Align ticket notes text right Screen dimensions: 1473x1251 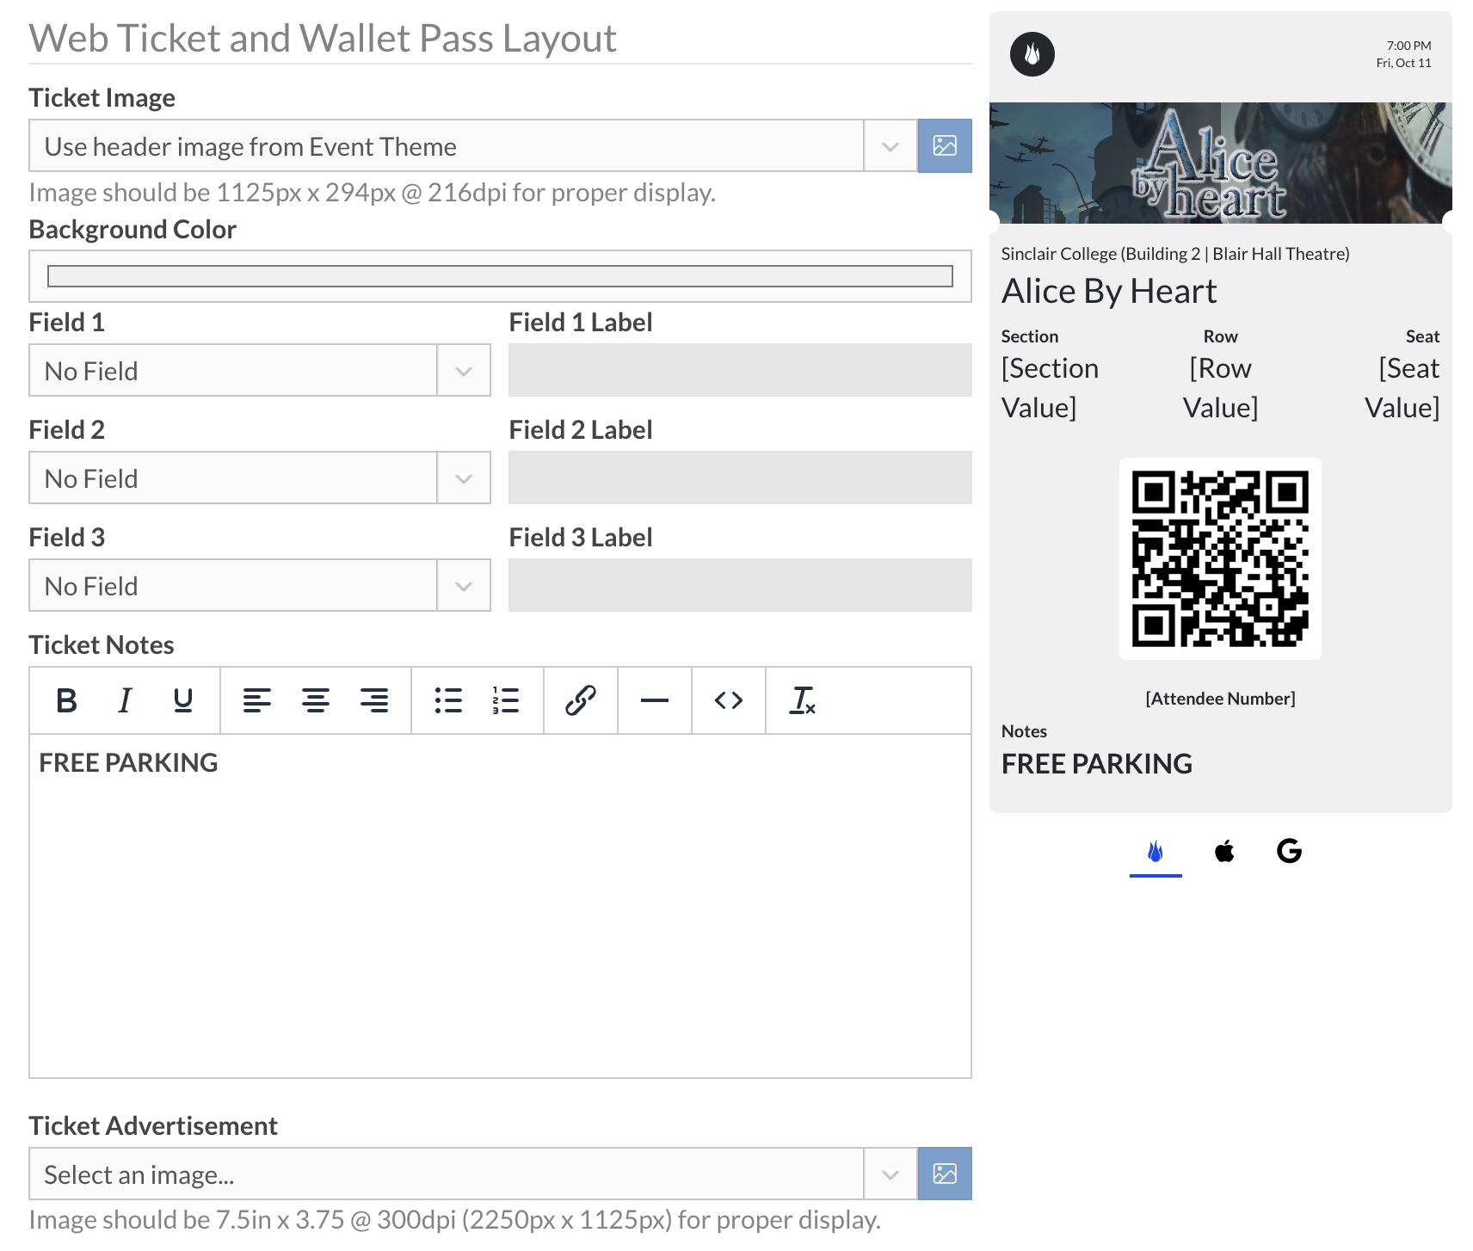373,700
